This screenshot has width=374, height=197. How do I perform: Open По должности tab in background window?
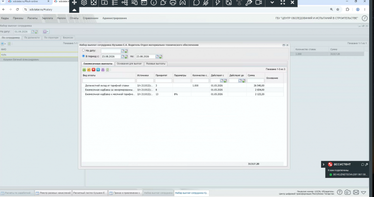(x=32, y=37)
